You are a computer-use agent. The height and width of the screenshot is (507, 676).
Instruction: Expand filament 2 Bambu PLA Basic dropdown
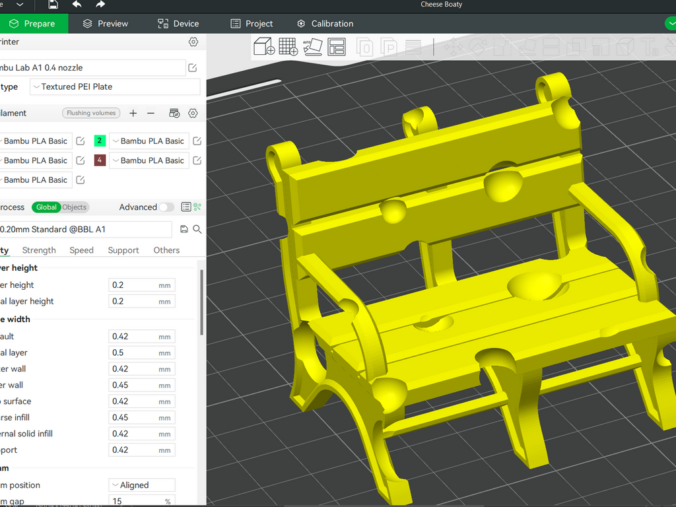coord(149,141)
